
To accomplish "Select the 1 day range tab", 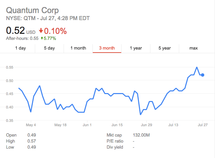I will [20, 48].
